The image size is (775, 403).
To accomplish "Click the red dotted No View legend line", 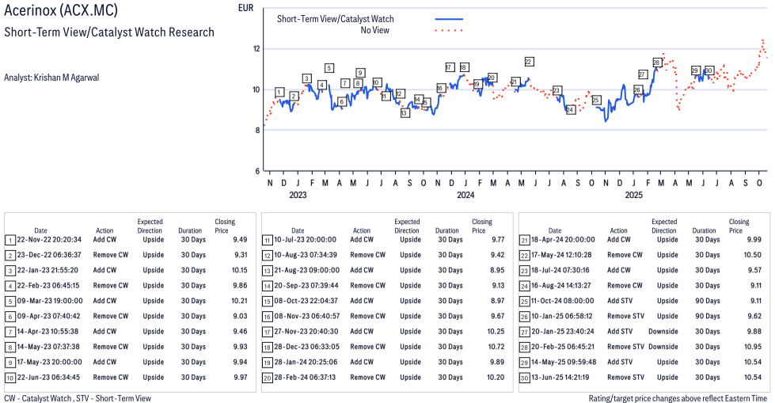I will (x=449, y=30).
